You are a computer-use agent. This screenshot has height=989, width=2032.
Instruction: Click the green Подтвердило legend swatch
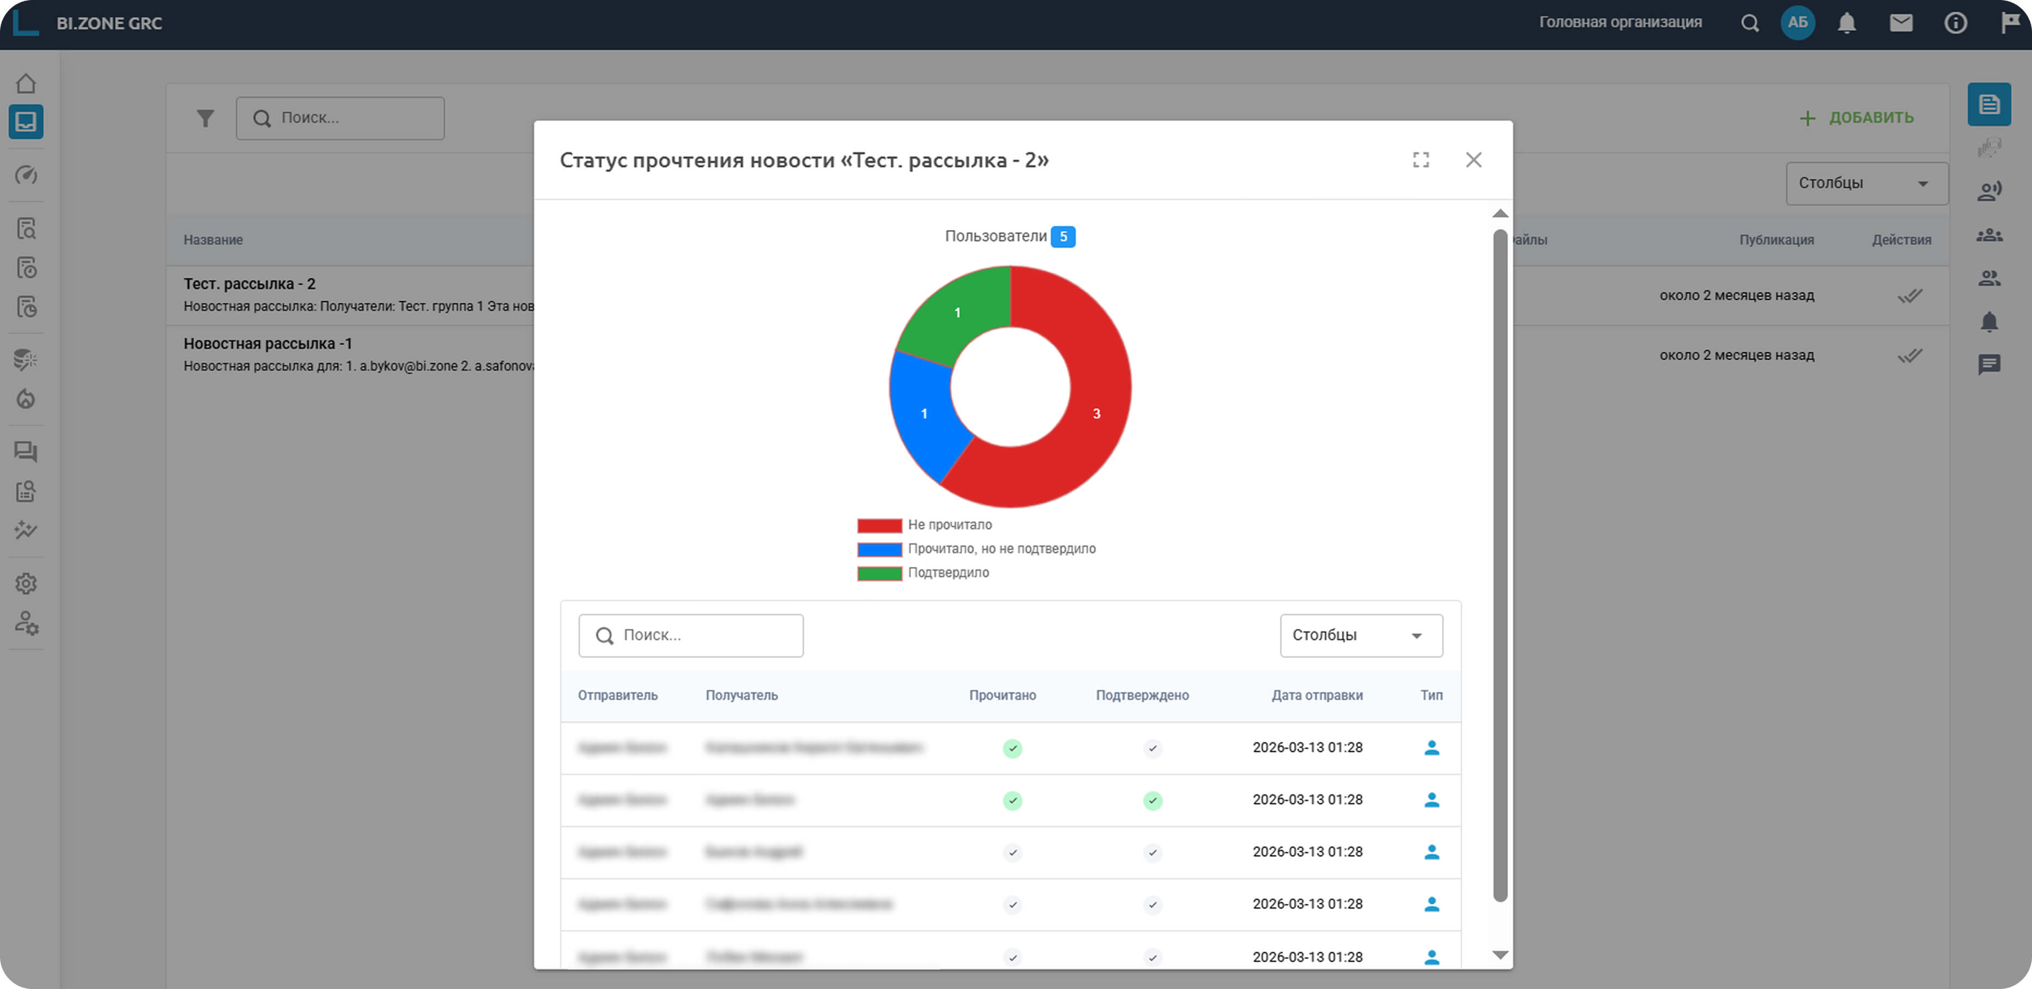pyautogui.click(x=879, y=573)
